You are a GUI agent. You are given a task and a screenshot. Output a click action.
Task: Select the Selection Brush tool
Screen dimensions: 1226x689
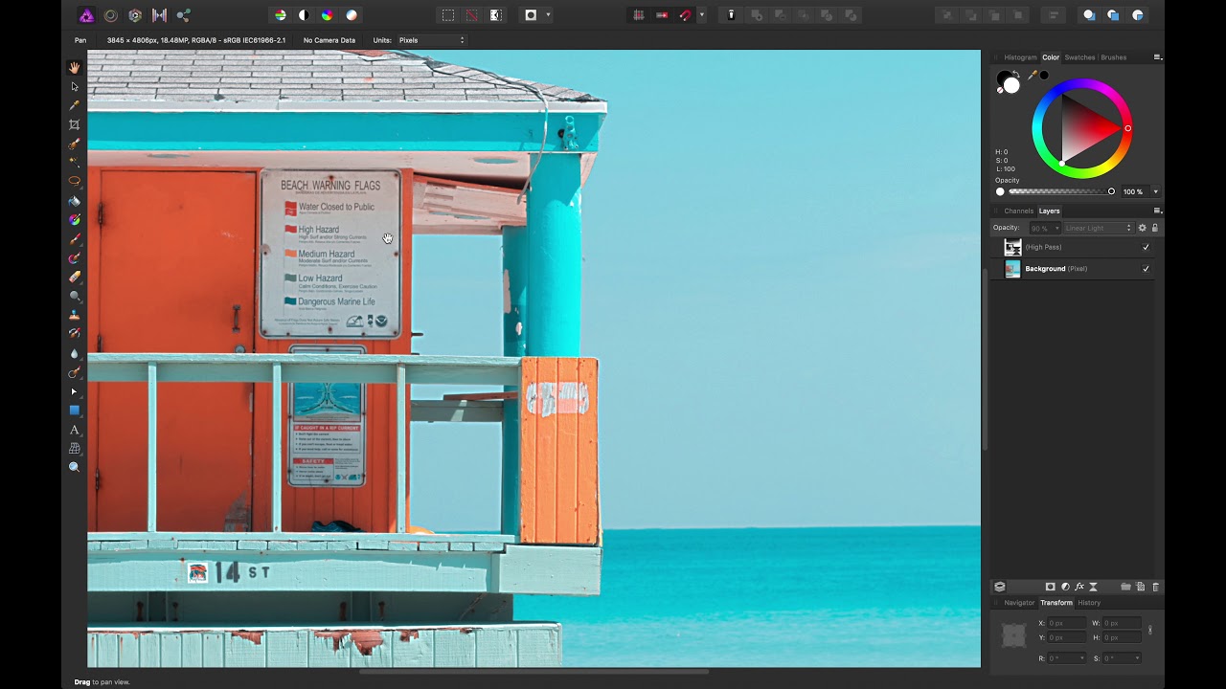point(74,144)
